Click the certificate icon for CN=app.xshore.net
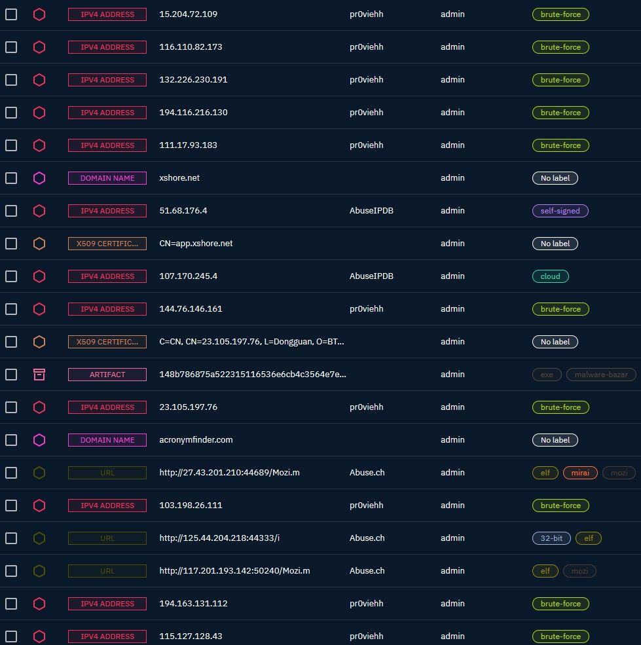Image resolution: width=641 pixels, height=645 pixels. tap(39, 244)
